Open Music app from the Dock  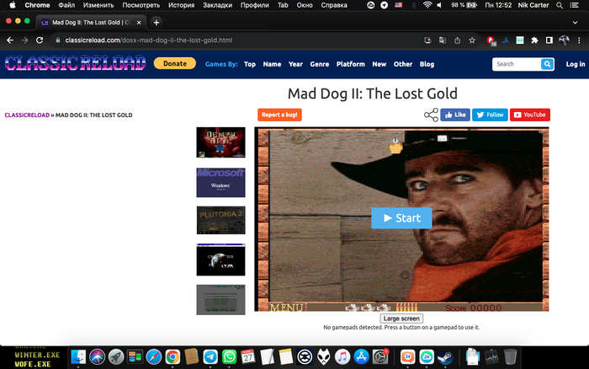[x=342, y=356]
